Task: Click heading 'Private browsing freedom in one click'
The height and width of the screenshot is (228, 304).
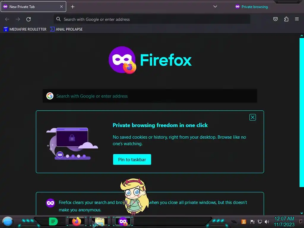Action: point(160,125)
